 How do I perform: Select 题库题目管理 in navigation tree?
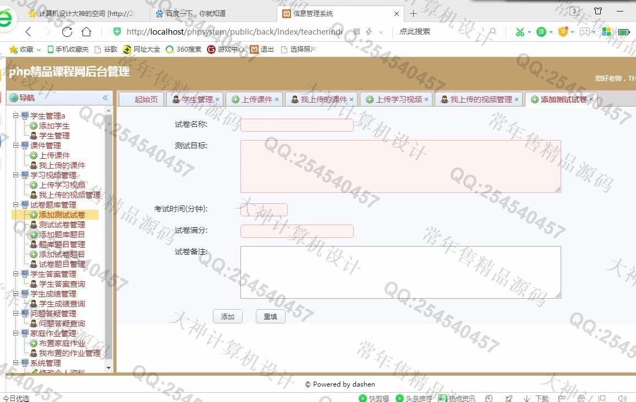62,244
